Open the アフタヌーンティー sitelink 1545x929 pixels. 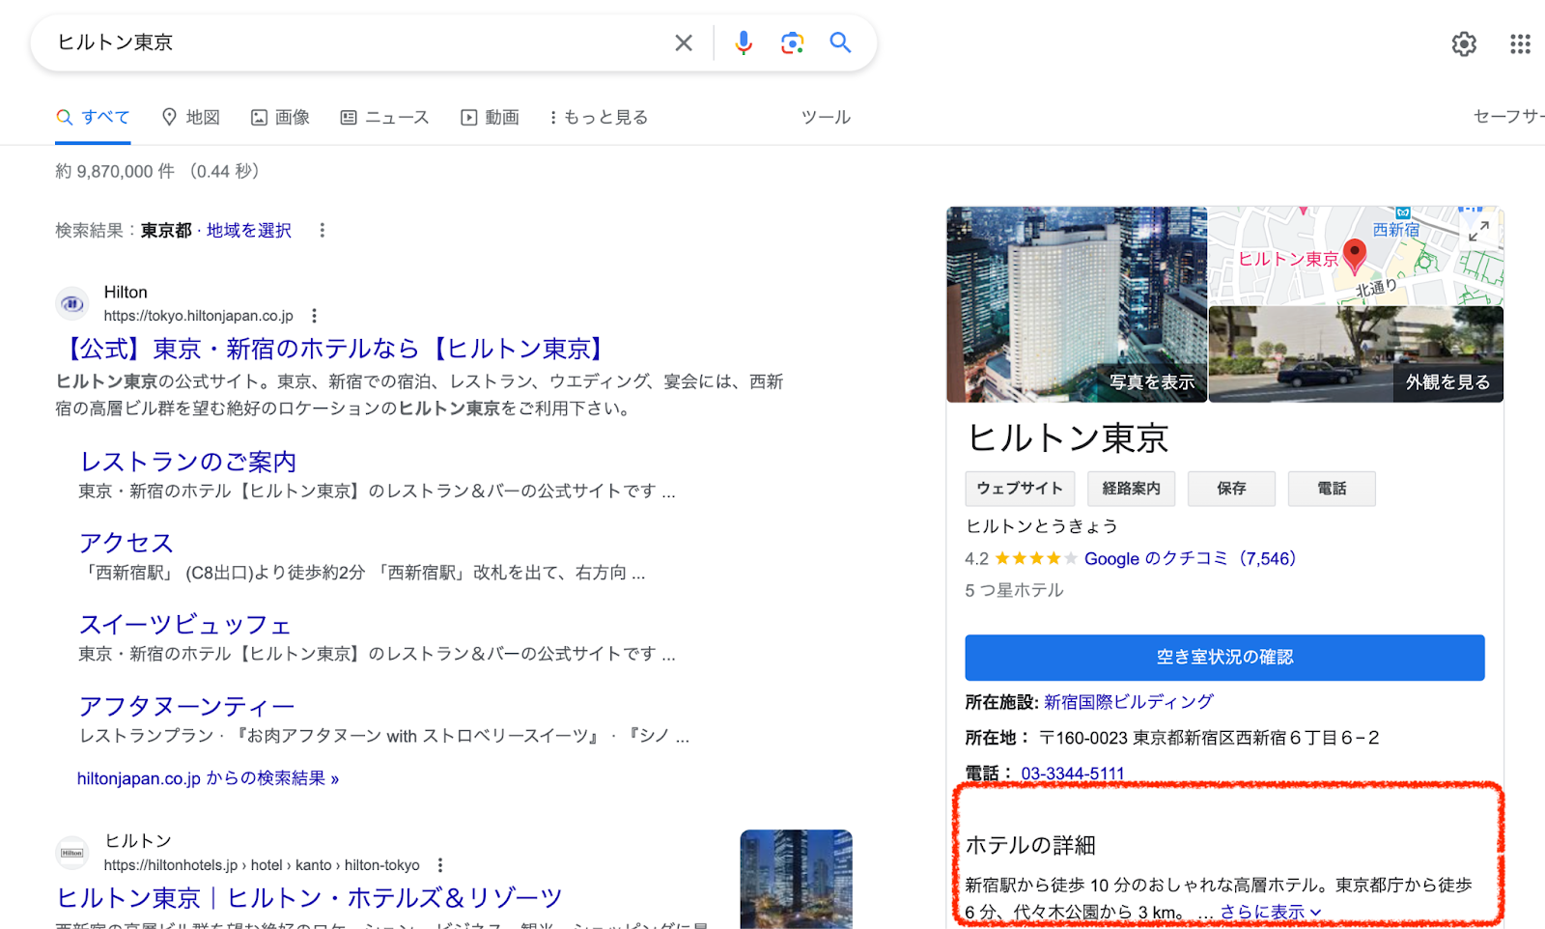coord(186,706)
